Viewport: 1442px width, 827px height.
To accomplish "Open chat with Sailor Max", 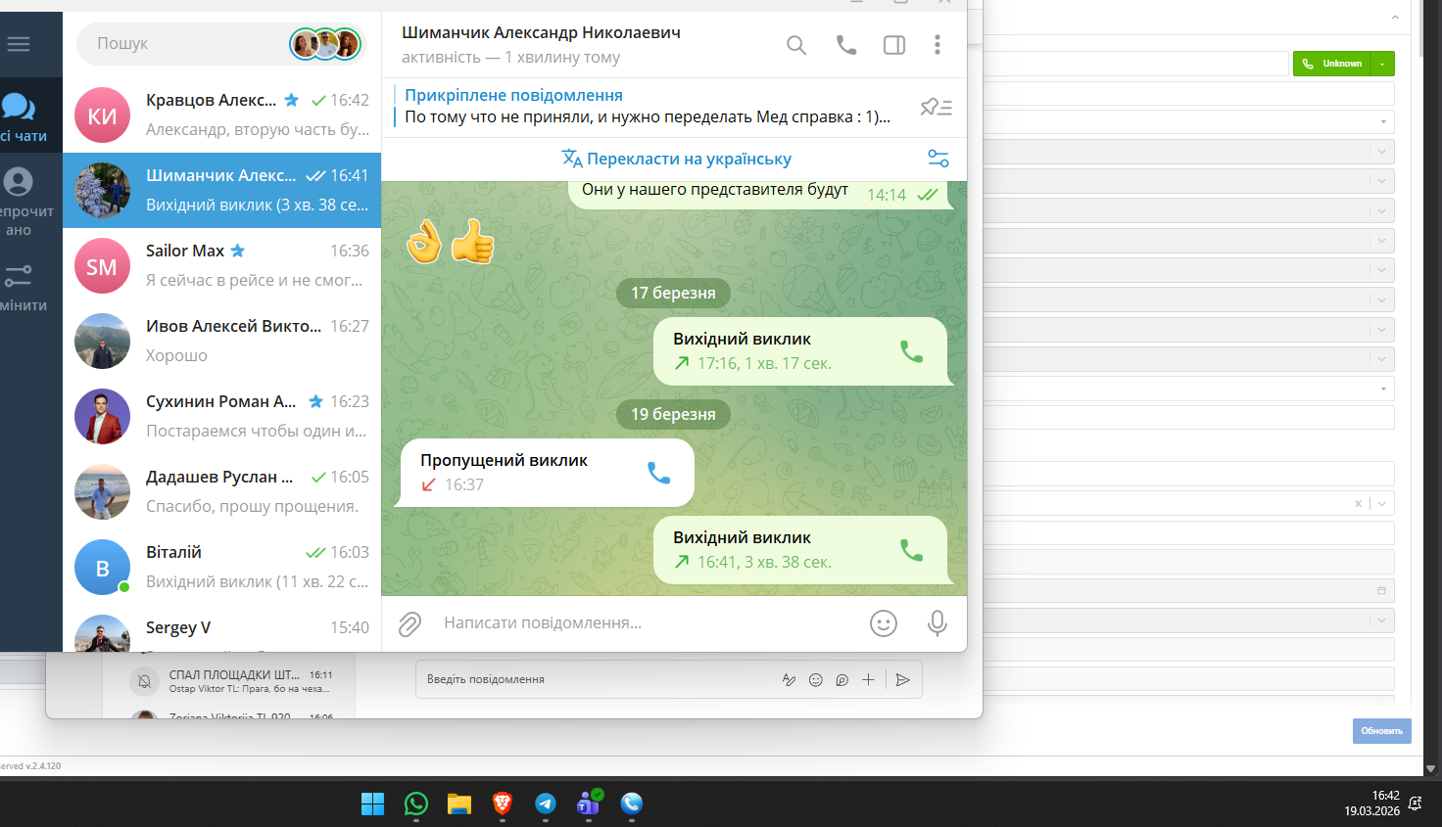I will click(x=221, y=265).
